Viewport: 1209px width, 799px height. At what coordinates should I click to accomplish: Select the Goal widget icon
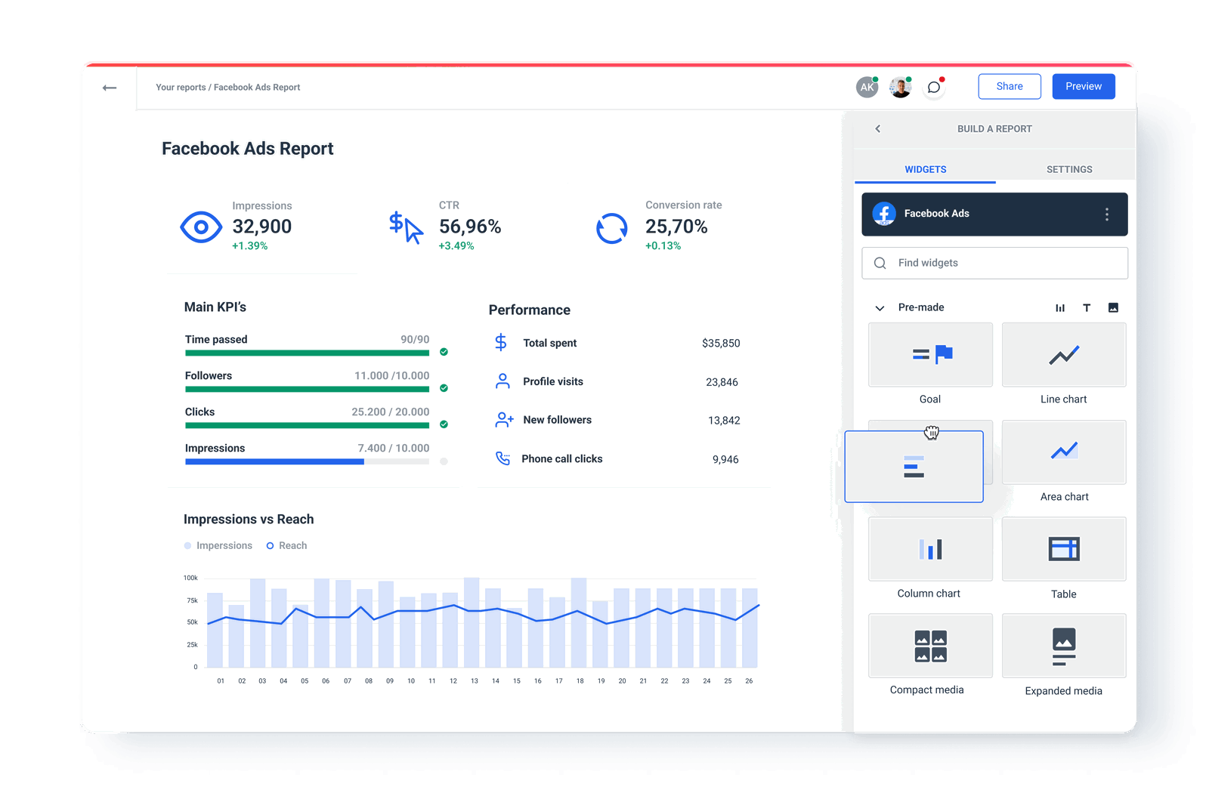[x=929, y=355]
